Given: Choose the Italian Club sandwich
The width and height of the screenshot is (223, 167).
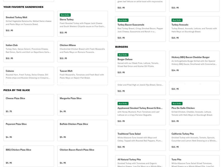Looking at the screenshot, I should click(x=28, y=51).
